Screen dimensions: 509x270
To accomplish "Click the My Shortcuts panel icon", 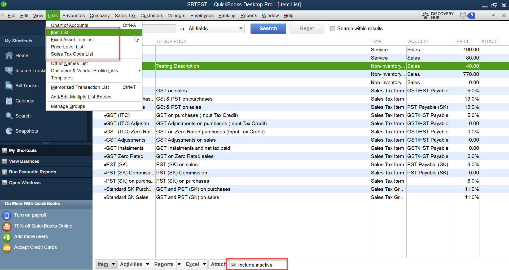I will (x=5, y=150).
